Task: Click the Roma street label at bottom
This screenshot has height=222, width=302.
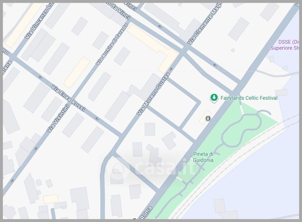Action: (x=146, y=213)
